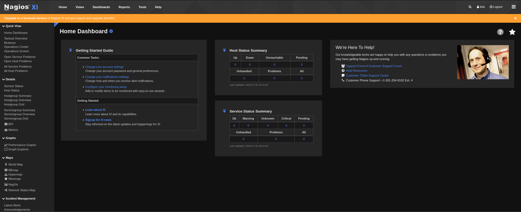Screen dimensions: 521x212
Task: Open Servicegroup Grid in sidebar
Action: (x=16, y=118)
